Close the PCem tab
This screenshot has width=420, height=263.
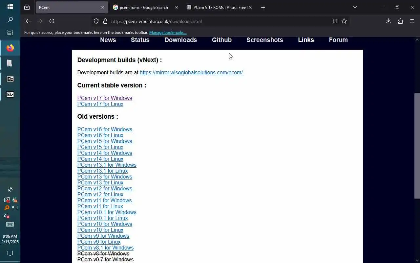coord(103,7)
